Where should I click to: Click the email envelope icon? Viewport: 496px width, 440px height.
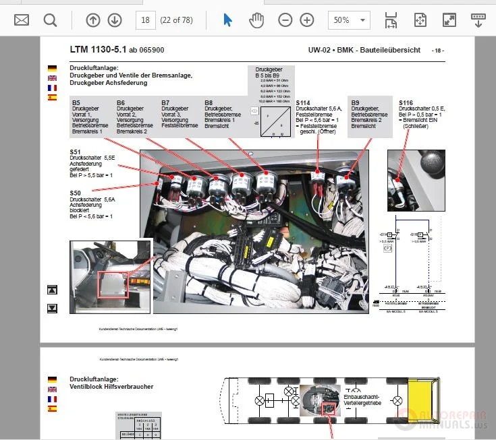[x=22, y=20]
